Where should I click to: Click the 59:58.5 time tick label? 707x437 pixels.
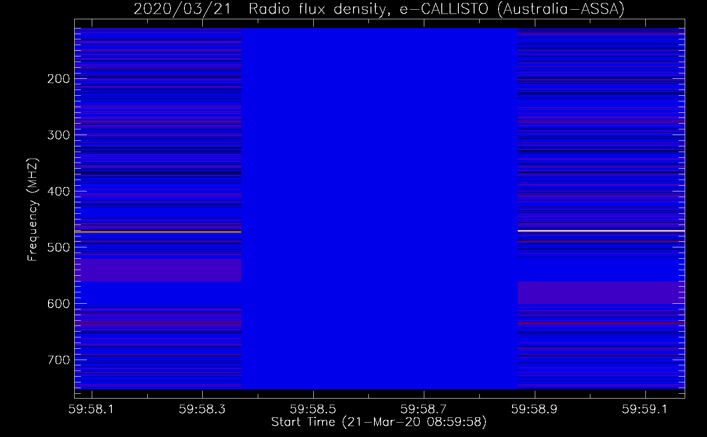tap(313, 409)
